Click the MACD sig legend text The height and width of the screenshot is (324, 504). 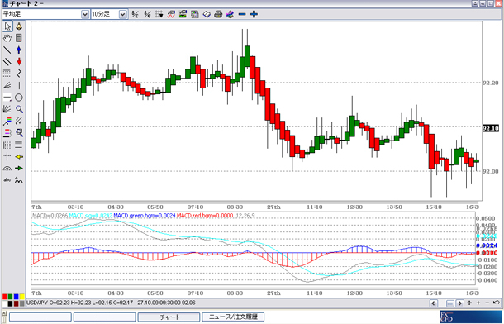[91, 216]
